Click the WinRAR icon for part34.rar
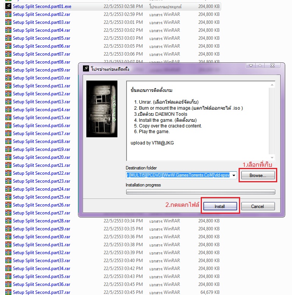The image size is (292, 295). click(8, 268)
